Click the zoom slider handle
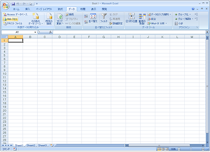 (191, 149)
